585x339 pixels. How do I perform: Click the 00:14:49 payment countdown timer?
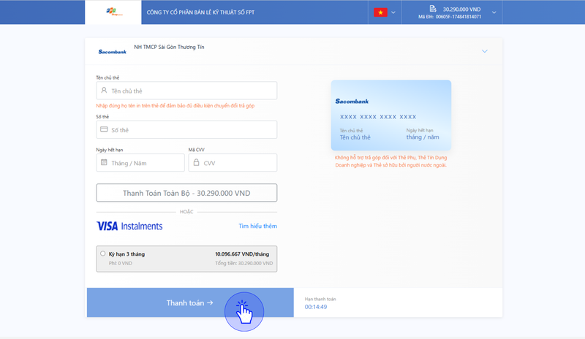point(316,307)
